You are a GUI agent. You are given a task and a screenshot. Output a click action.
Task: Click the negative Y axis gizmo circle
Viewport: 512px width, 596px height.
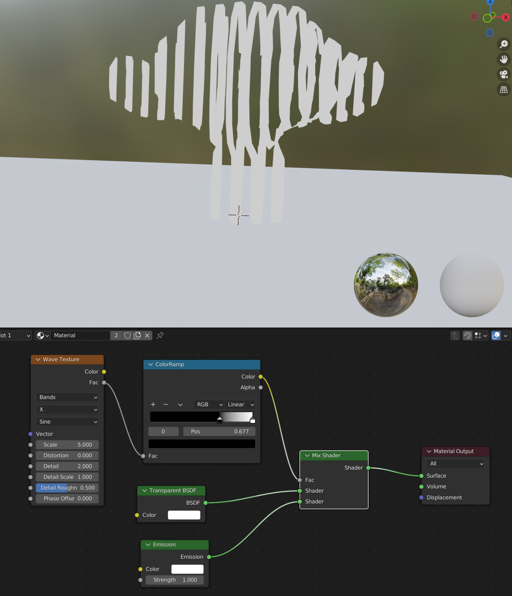487,18
